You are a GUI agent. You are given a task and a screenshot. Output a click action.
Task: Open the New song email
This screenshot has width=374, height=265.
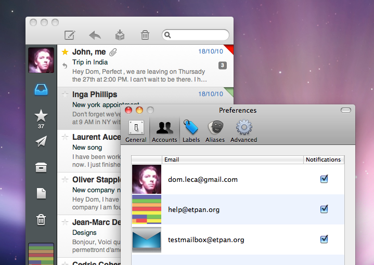click(90, 151)
